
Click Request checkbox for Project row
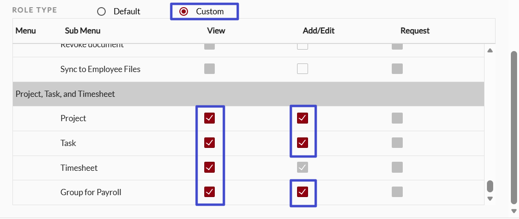(397, 118)
